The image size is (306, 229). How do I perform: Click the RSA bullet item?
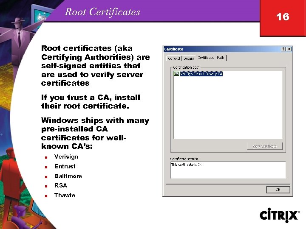(61, 185)
